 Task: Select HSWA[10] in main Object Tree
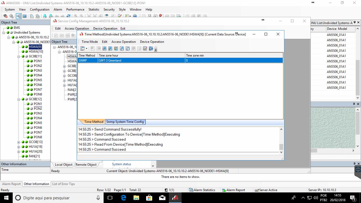coord(36,52)
